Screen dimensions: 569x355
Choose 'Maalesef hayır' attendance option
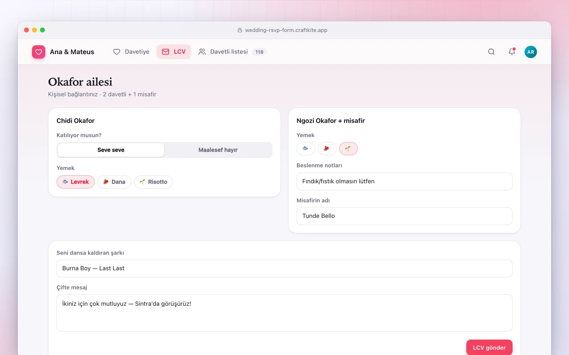218,150
